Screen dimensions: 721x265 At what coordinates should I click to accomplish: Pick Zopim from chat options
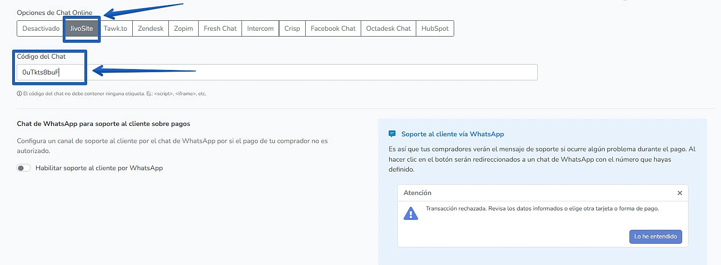(x=183, y=28)
